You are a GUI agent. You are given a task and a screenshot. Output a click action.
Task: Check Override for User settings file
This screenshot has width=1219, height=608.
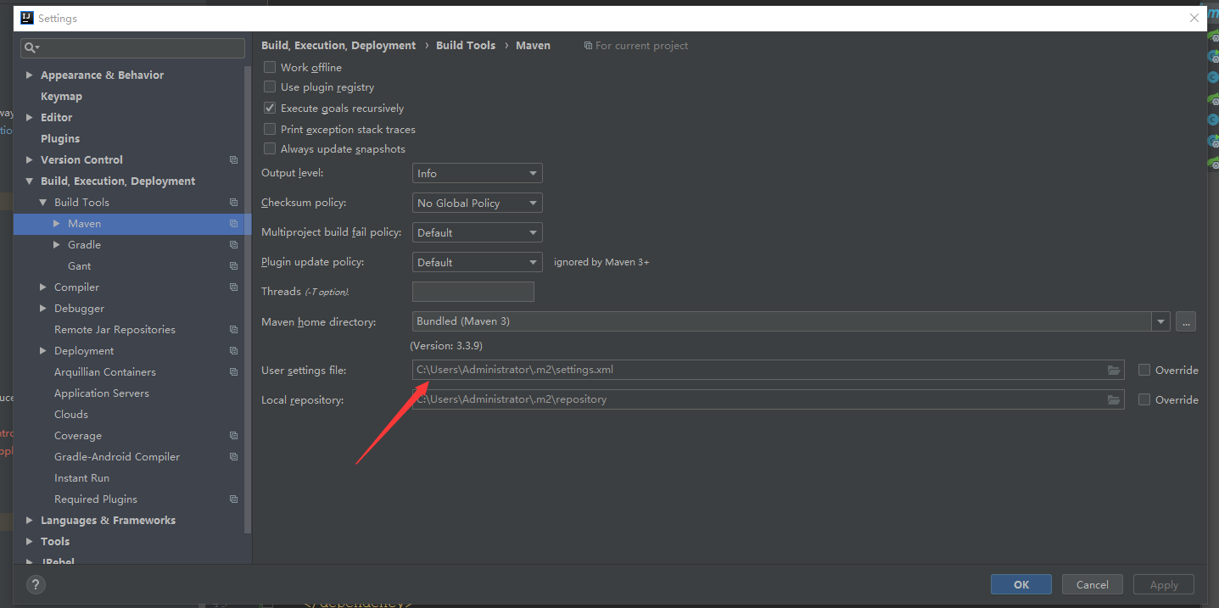[x=1144, y=371]
